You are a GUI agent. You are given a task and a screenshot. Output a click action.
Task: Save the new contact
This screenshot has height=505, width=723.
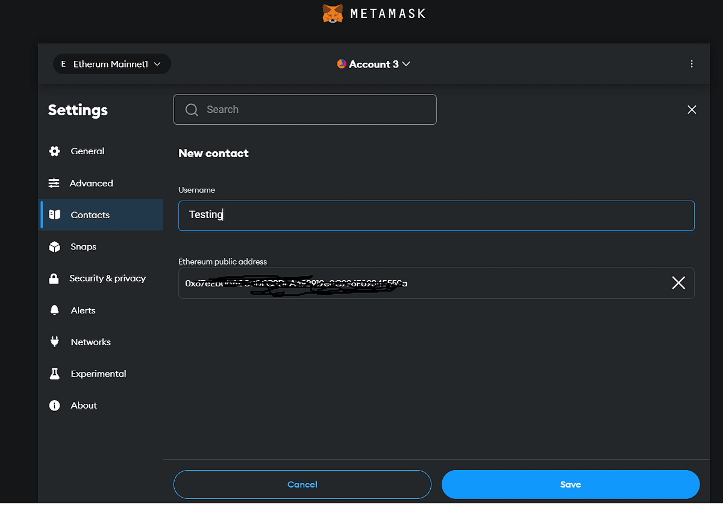(x=570, y=485)
